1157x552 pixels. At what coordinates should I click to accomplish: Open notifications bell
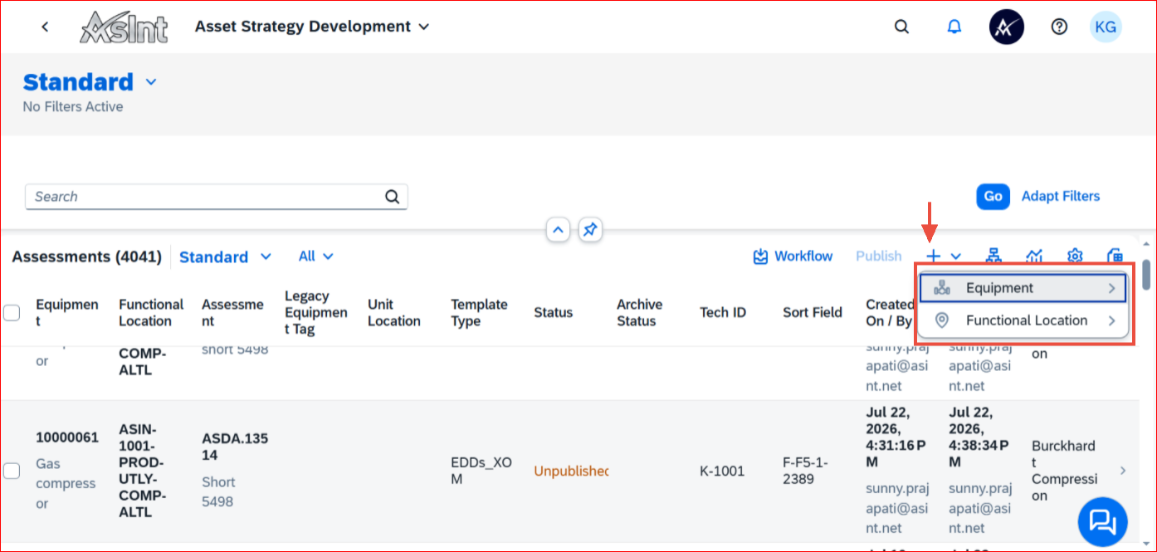point(954,27)
